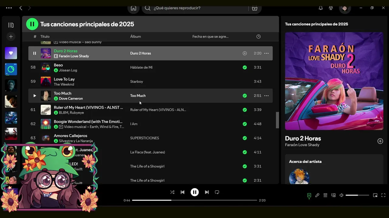Play the Too Much track row
Viewport: 389px width, 218px height.
(34, 96)
